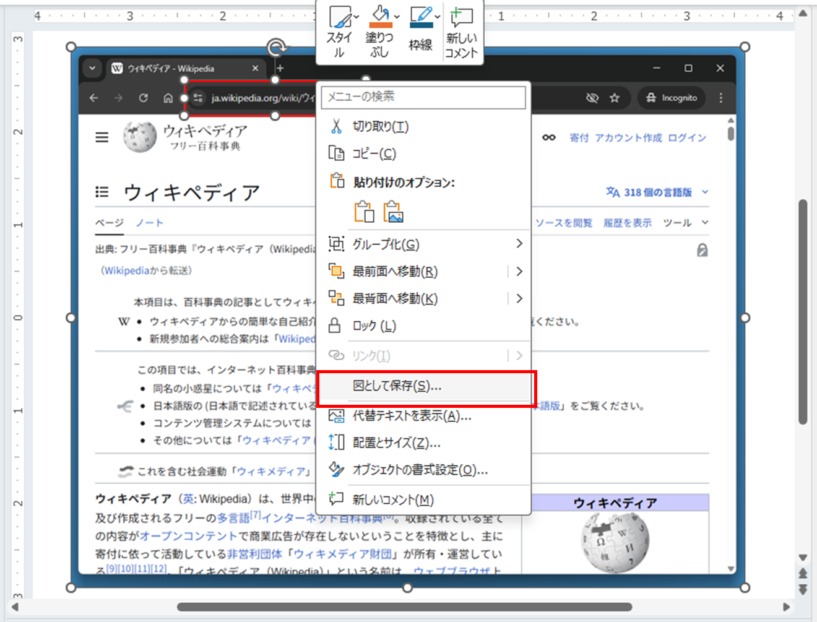Choose Lock (ロック) in context menu
Screen dimensions: 817x622
pyautogui.click(x=423, y=326)
